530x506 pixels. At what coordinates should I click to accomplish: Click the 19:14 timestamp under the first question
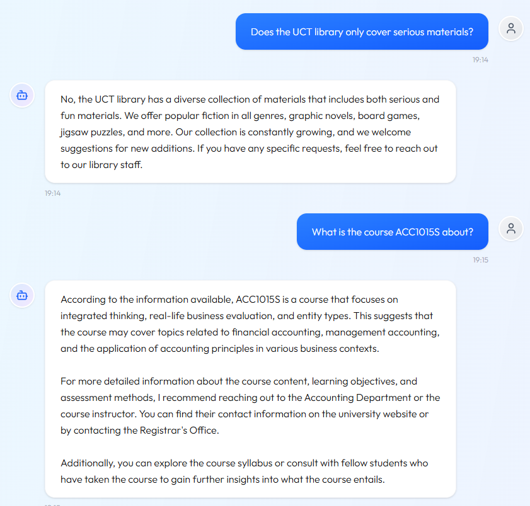(x=480, y=59)
